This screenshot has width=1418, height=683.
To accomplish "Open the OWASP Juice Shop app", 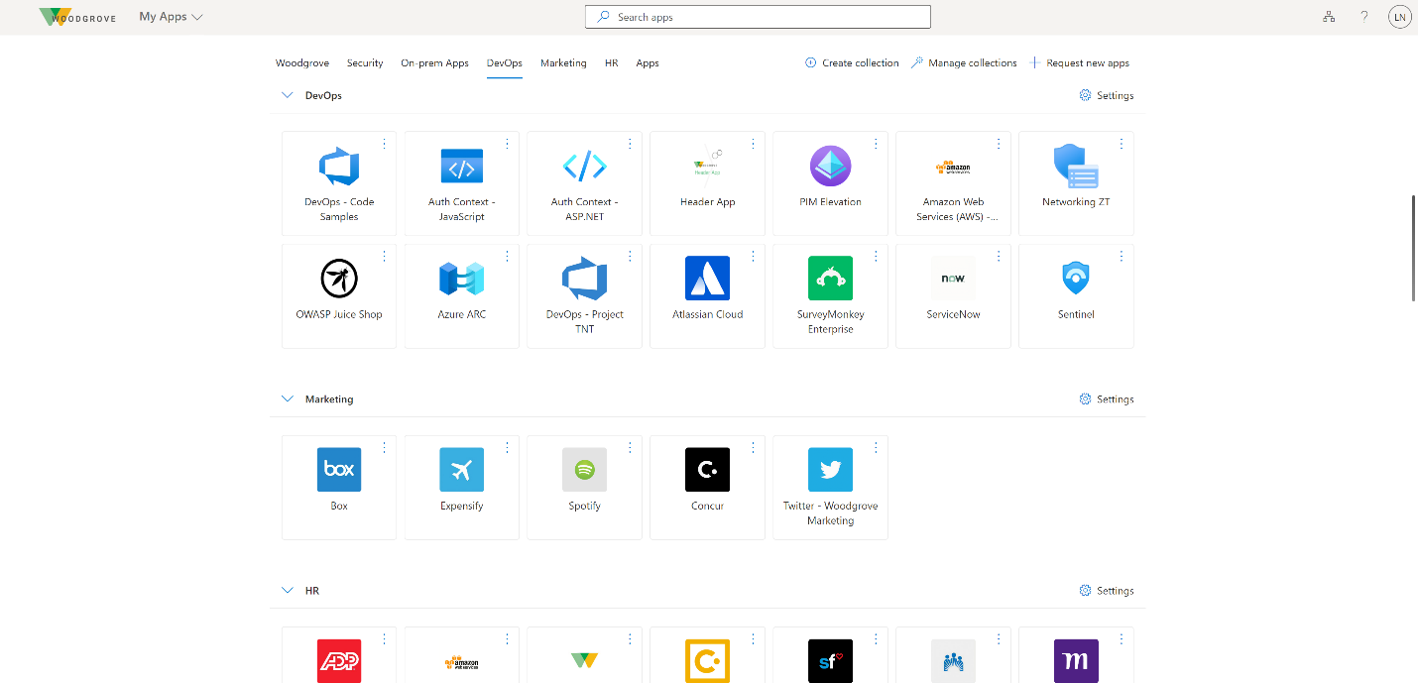I will click(x=339, y=295).
